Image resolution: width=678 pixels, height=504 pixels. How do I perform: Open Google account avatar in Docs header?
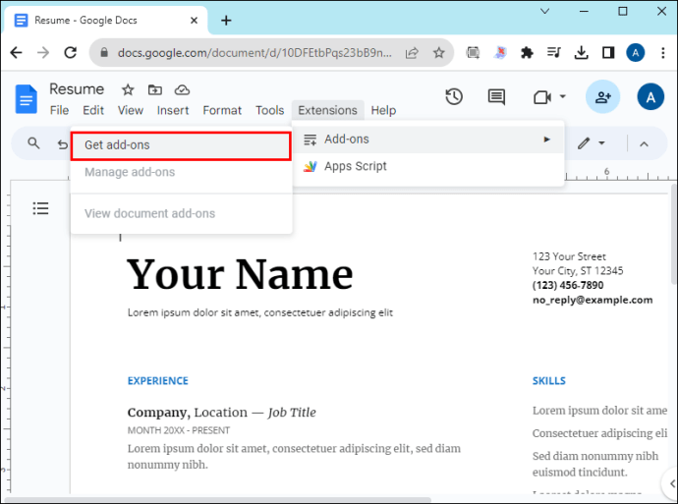(650, 97)
